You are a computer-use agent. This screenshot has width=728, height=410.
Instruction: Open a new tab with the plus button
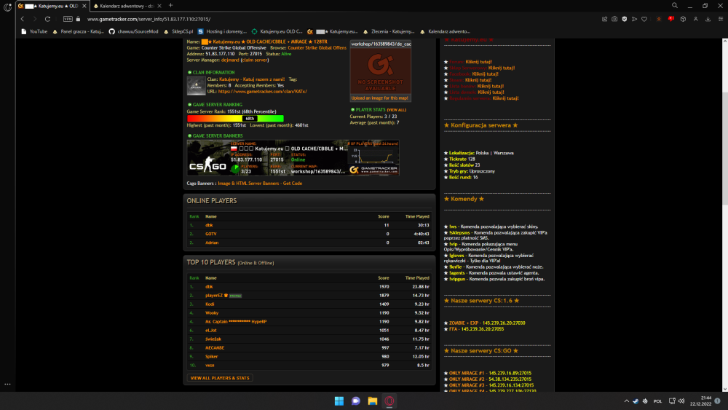click(x=171, y=6)
